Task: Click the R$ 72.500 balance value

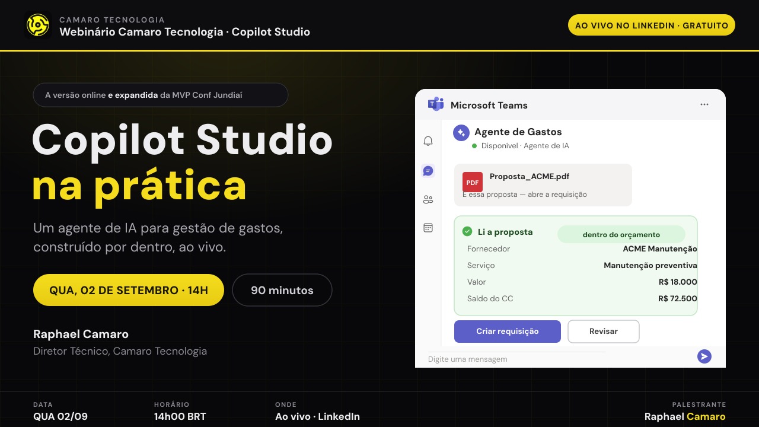Action: tap(678, 298)
